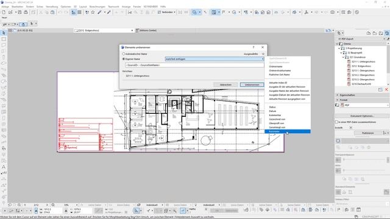Click the Project Map icon in Navigator
390x219 pixels.
coord(369,33)
